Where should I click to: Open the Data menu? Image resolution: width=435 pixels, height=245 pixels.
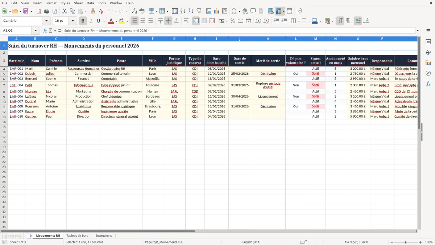point(90,3)
